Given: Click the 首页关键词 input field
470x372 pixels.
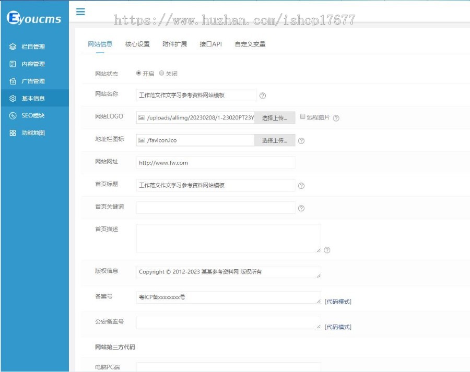Looking at the screenshot, I should [x=216, y=208].
